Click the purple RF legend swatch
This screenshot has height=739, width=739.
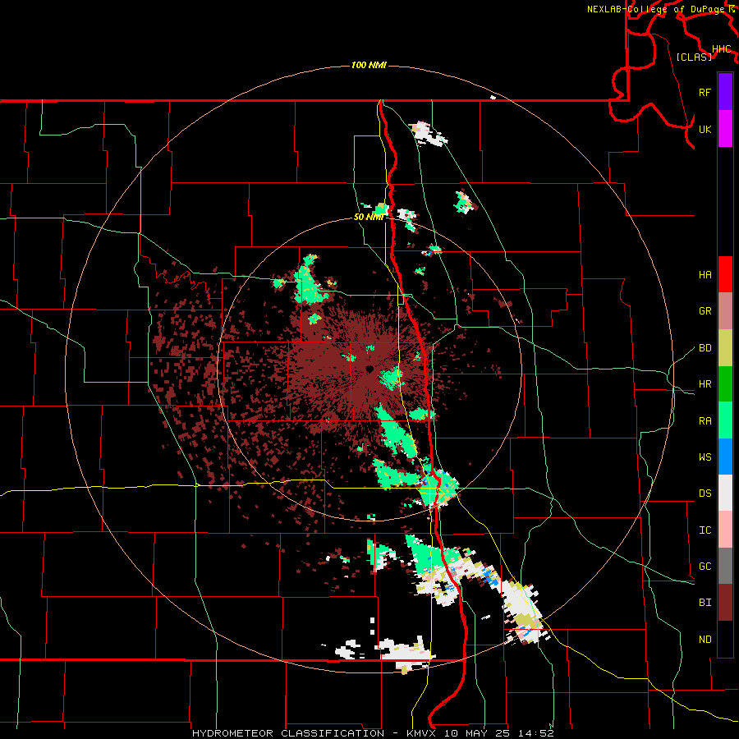tap(725, 92)
